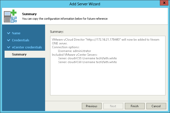Click the bold Summary heading at top

29,14
